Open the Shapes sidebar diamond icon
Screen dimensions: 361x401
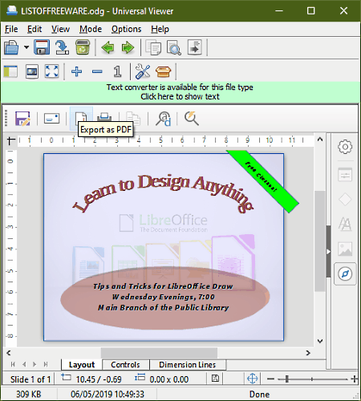click(345, 200)
